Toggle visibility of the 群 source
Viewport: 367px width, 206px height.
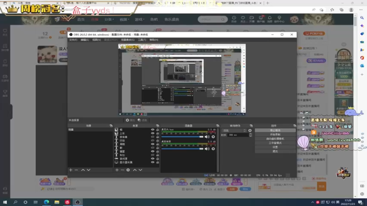point(153,147)
